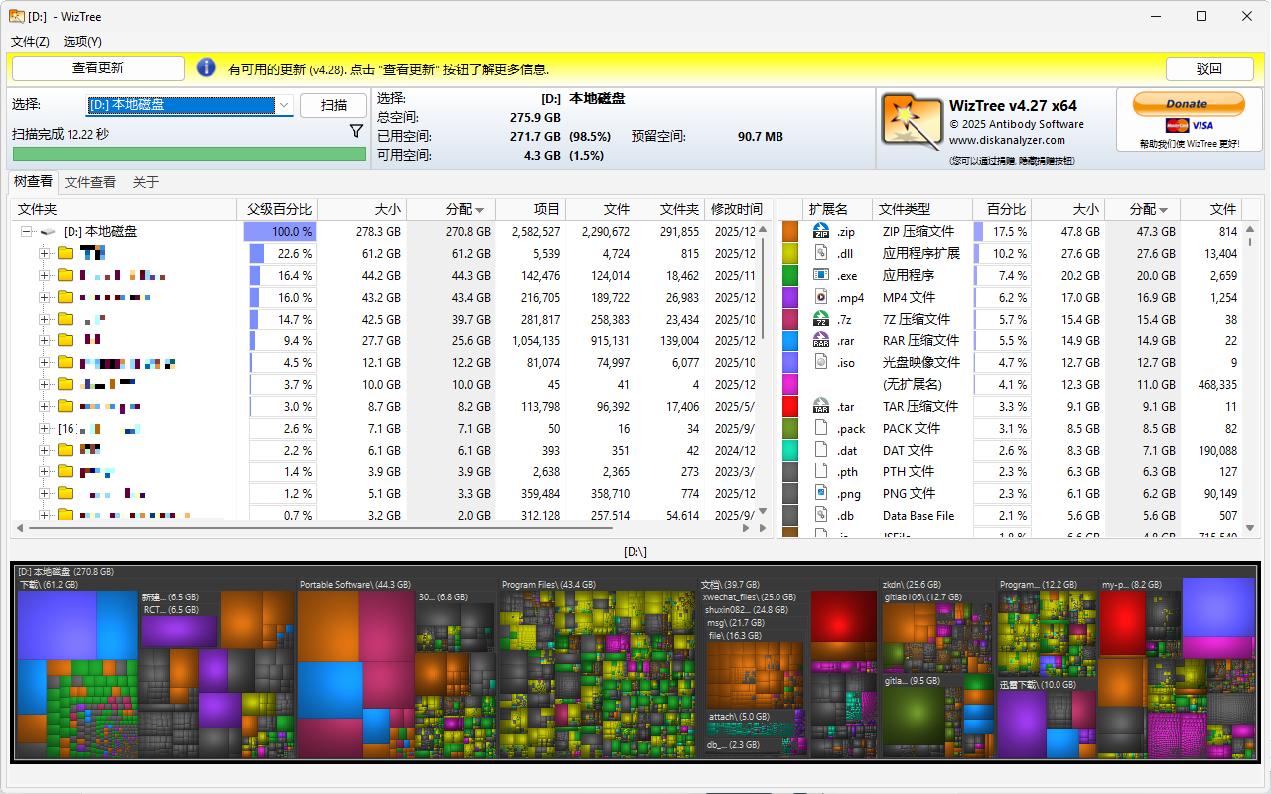Switch to the 文件查看 tab
The image size is (1271, 794).
tap(90, 182)
